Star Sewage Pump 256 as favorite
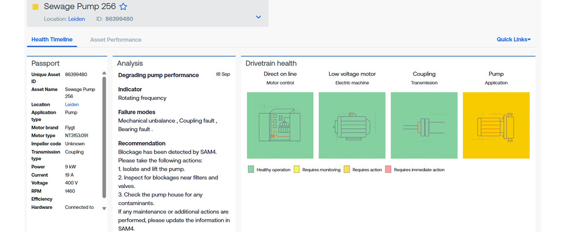This screenshot has width=569, height=232. coord(123,7)
